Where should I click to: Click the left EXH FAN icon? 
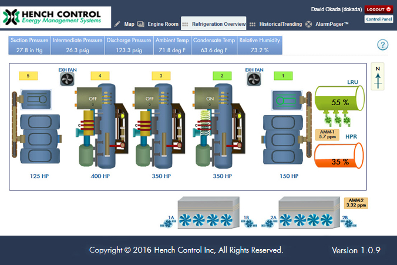click(x=67, y=79)
